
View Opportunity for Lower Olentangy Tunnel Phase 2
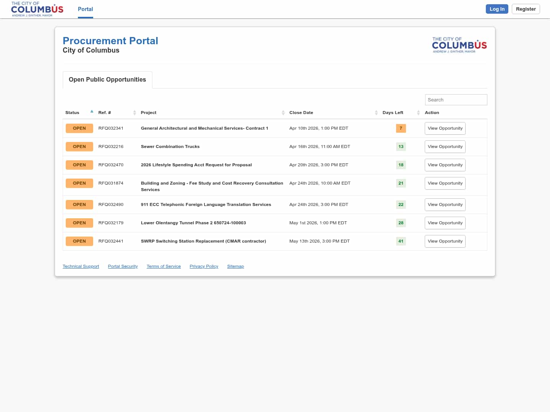(445, 223)
